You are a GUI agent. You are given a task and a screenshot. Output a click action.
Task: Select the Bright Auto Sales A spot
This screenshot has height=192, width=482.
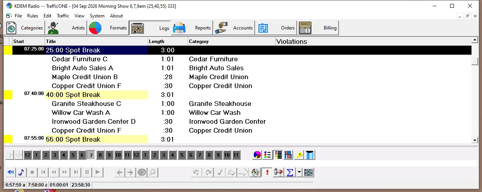(238, 68)
